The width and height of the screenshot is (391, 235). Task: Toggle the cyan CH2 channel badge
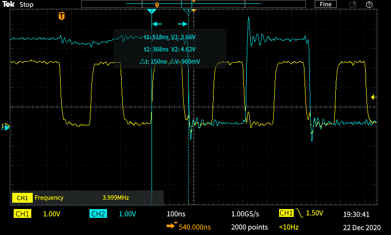(x=98, y=214)
